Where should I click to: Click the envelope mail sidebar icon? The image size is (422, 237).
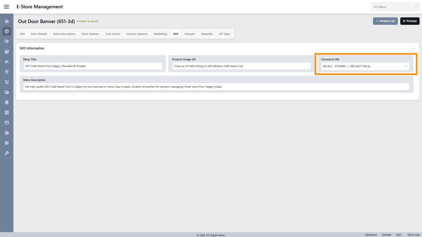tap(7, 123)
